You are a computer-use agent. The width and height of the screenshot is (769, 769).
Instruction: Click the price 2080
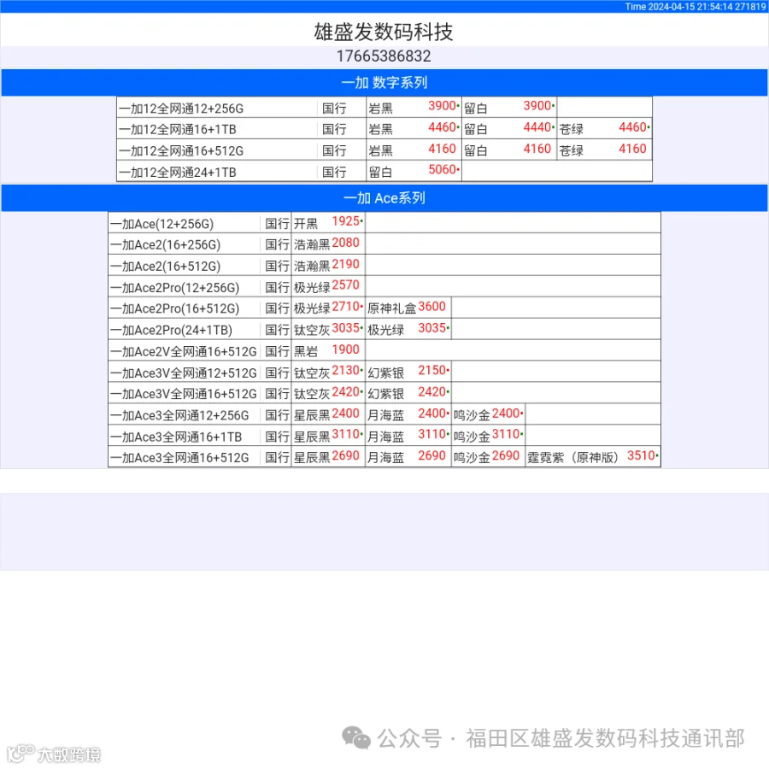coord(346,243)
